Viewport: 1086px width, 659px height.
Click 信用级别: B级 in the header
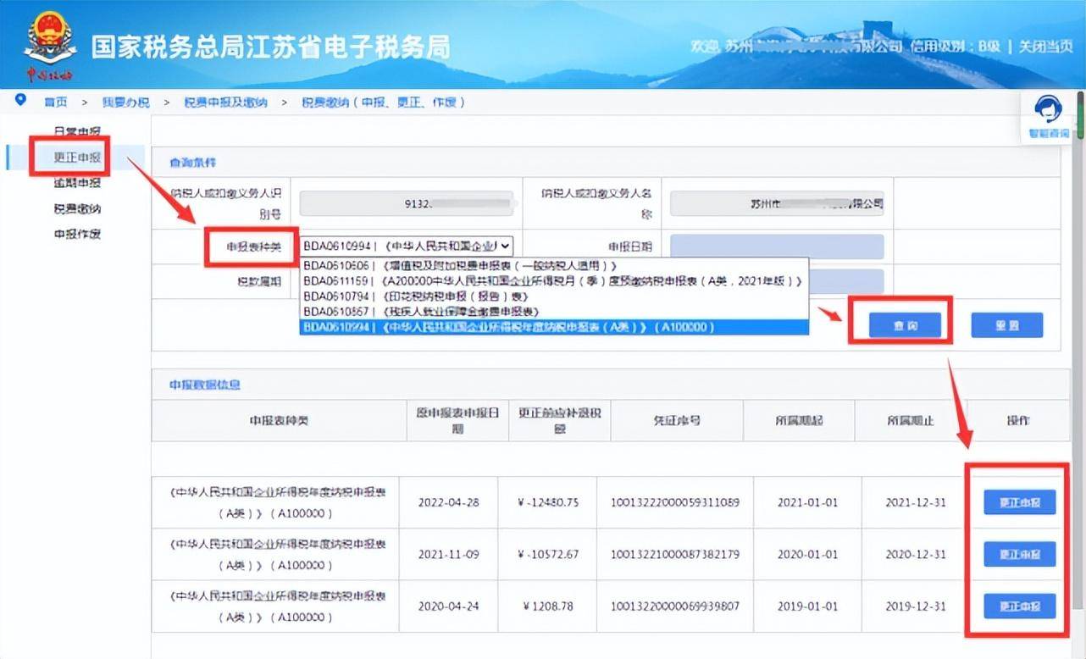click(956, 46)
